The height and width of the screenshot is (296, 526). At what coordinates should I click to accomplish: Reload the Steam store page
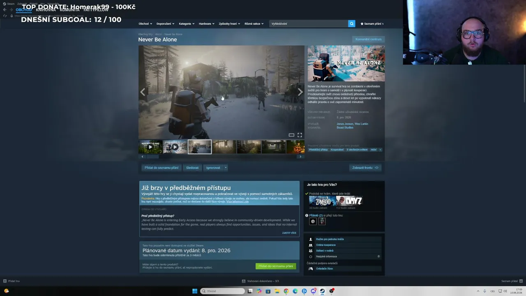(x=5, y=16)
